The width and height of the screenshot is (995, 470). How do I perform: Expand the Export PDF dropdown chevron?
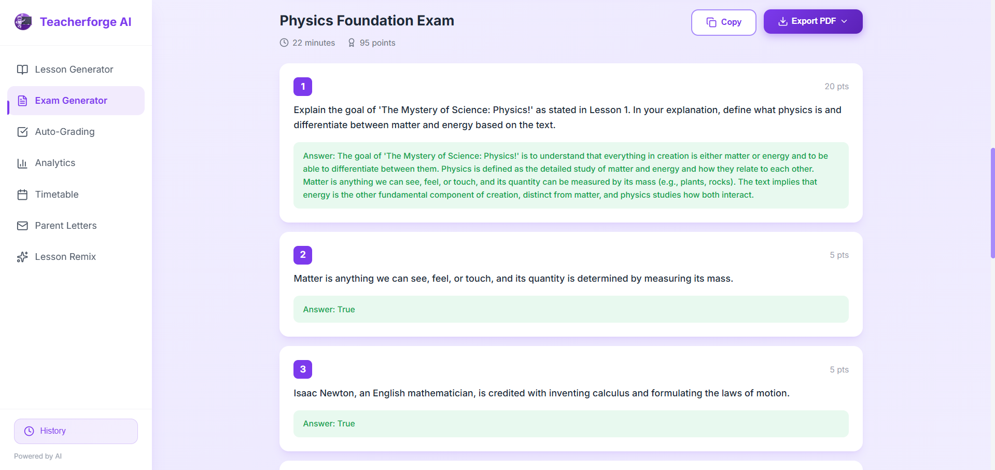844,21
